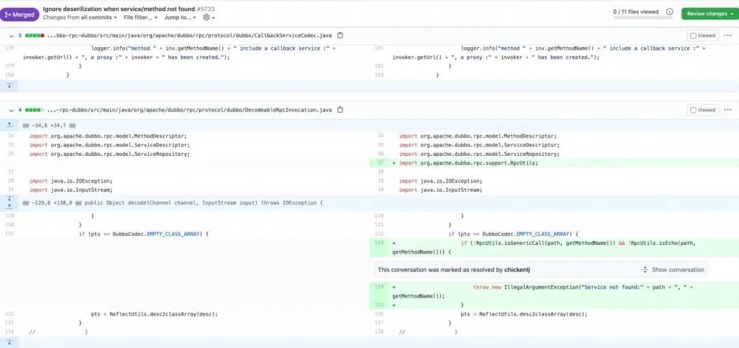Mark CallbackServiceCodec.java as Viewed

[x=703, y=35]
